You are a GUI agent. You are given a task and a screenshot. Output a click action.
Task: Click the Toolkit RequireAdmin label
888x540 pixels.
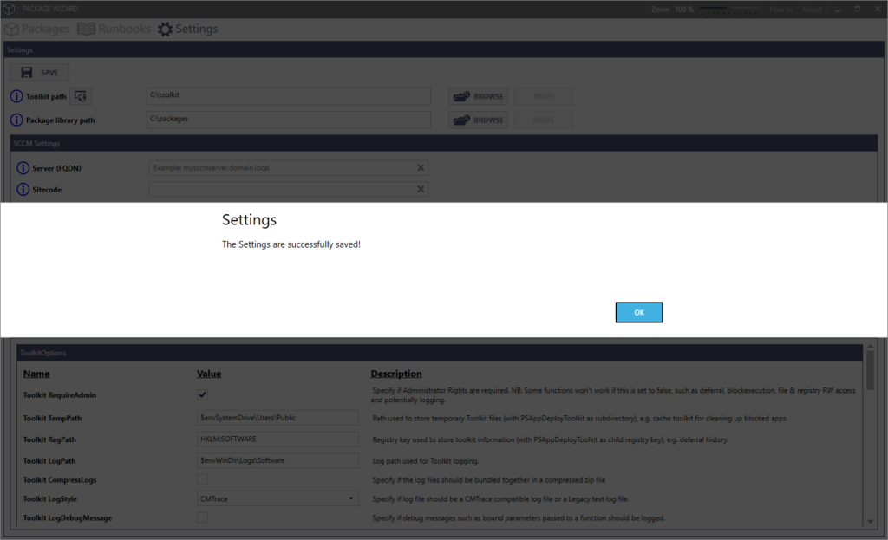pos(60,395)
